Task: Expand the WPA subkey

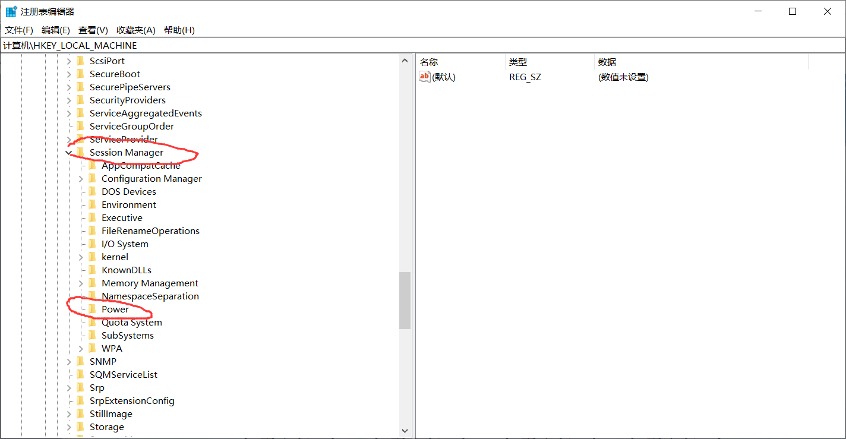Action: [81, 348]
